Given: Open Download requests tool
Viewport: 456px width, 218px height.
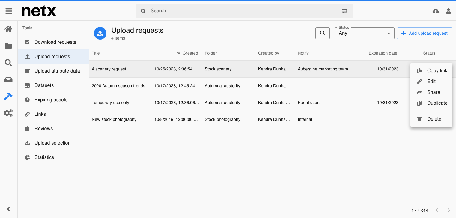Looking at the screenshot, I should click(53, 42).
